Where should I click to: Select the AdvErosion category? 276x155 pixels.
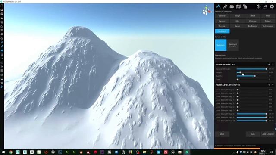click(x=268, y=26)
